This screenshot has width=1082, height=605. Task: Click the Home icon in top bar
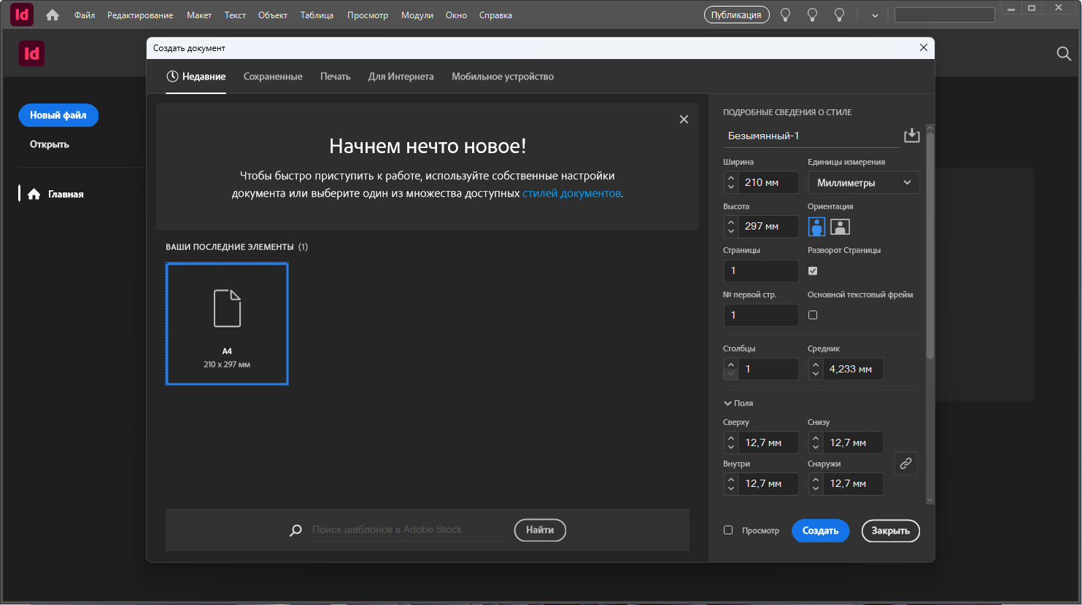53,15
